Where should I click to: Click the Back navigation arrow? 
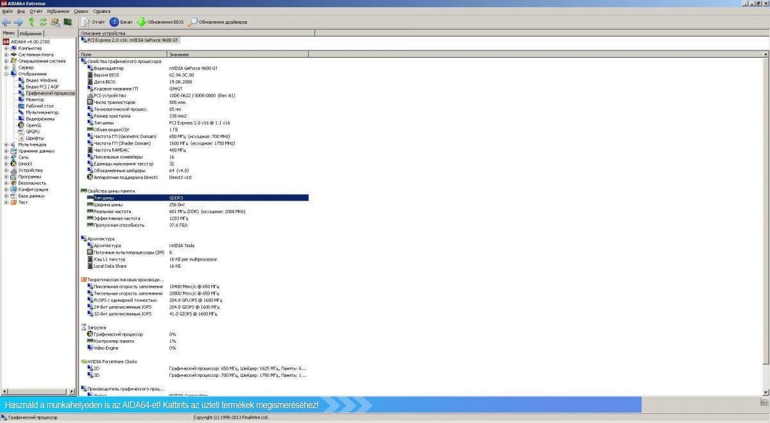(6, 22)
